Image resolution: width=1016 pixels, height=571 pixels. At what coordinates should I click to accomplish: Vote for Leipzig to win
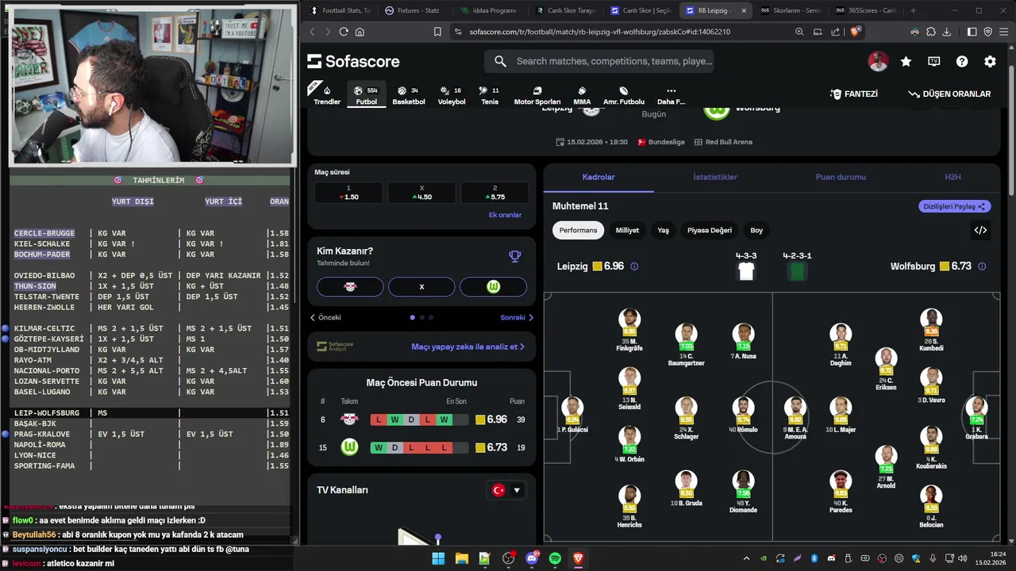point(350,286)
